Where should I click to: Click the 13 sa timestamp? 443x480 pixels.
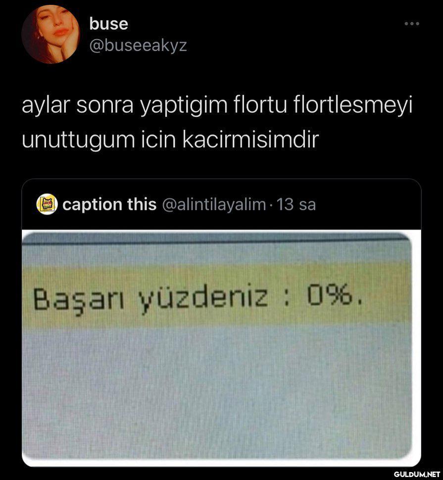click(x=296, y=204)
